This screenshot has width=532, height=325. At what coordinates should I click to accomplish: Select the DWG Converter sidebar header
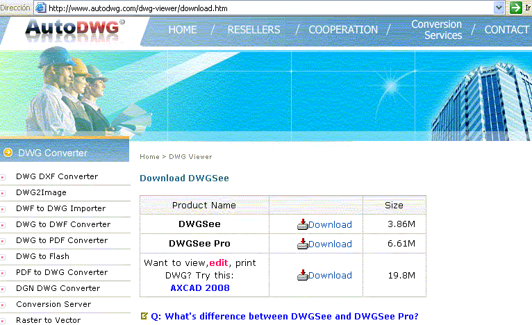coord(65,151)
